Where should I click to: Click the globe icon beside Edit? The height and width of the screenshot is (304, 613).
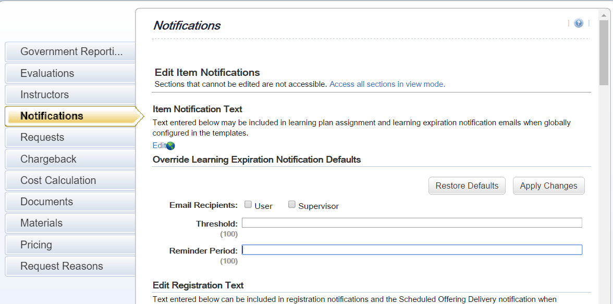170,146
